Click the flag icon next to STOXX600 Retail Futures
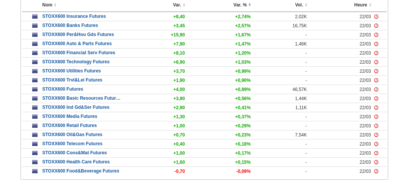Viewport: 406px width, 185px height. pos(35,126)
